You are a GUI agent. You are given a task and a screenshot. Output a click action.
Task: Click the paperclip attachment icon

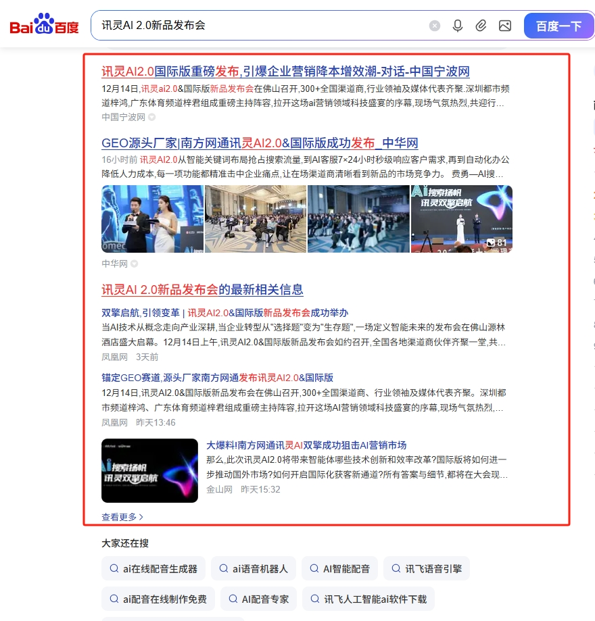481,26
